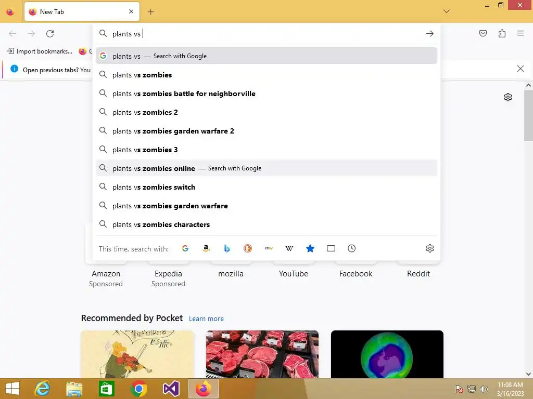Select suggestion 'plants vs zombies'
This screenshot has height=399, width=533.
click(x=266, y=75)
